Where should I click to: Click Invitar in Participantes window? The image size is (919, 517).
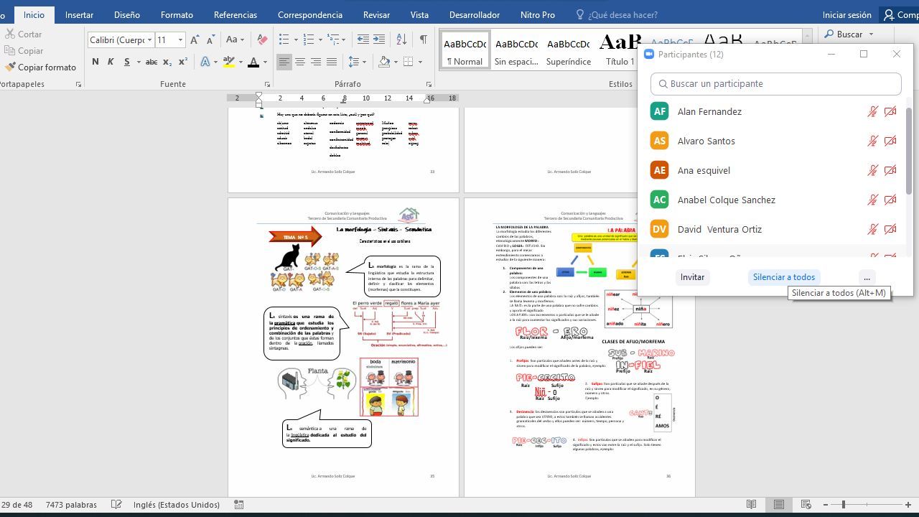point(692,277)
